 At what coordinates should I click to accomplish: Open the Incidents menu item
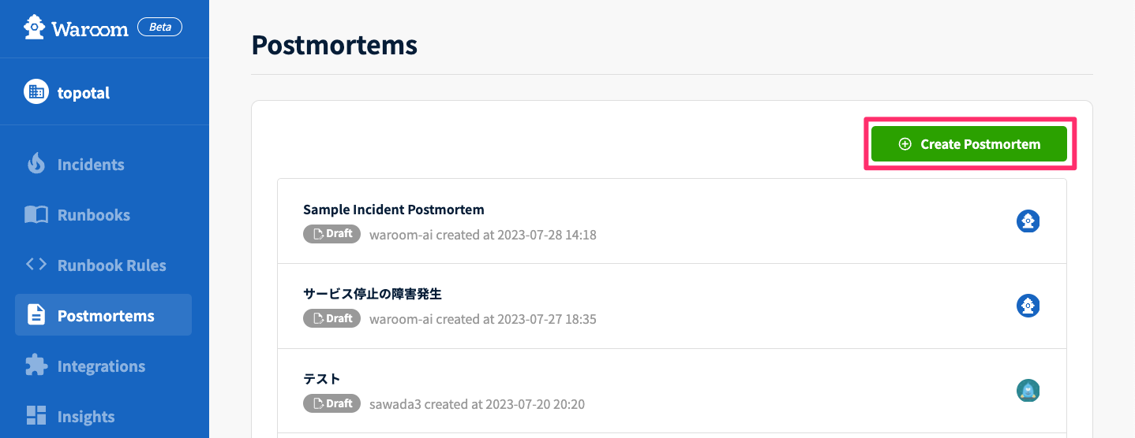91,165
